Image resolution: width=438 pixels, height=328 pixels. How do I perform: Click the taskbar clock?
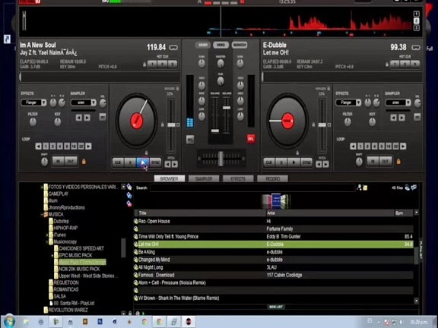click(x=419, y=322)
